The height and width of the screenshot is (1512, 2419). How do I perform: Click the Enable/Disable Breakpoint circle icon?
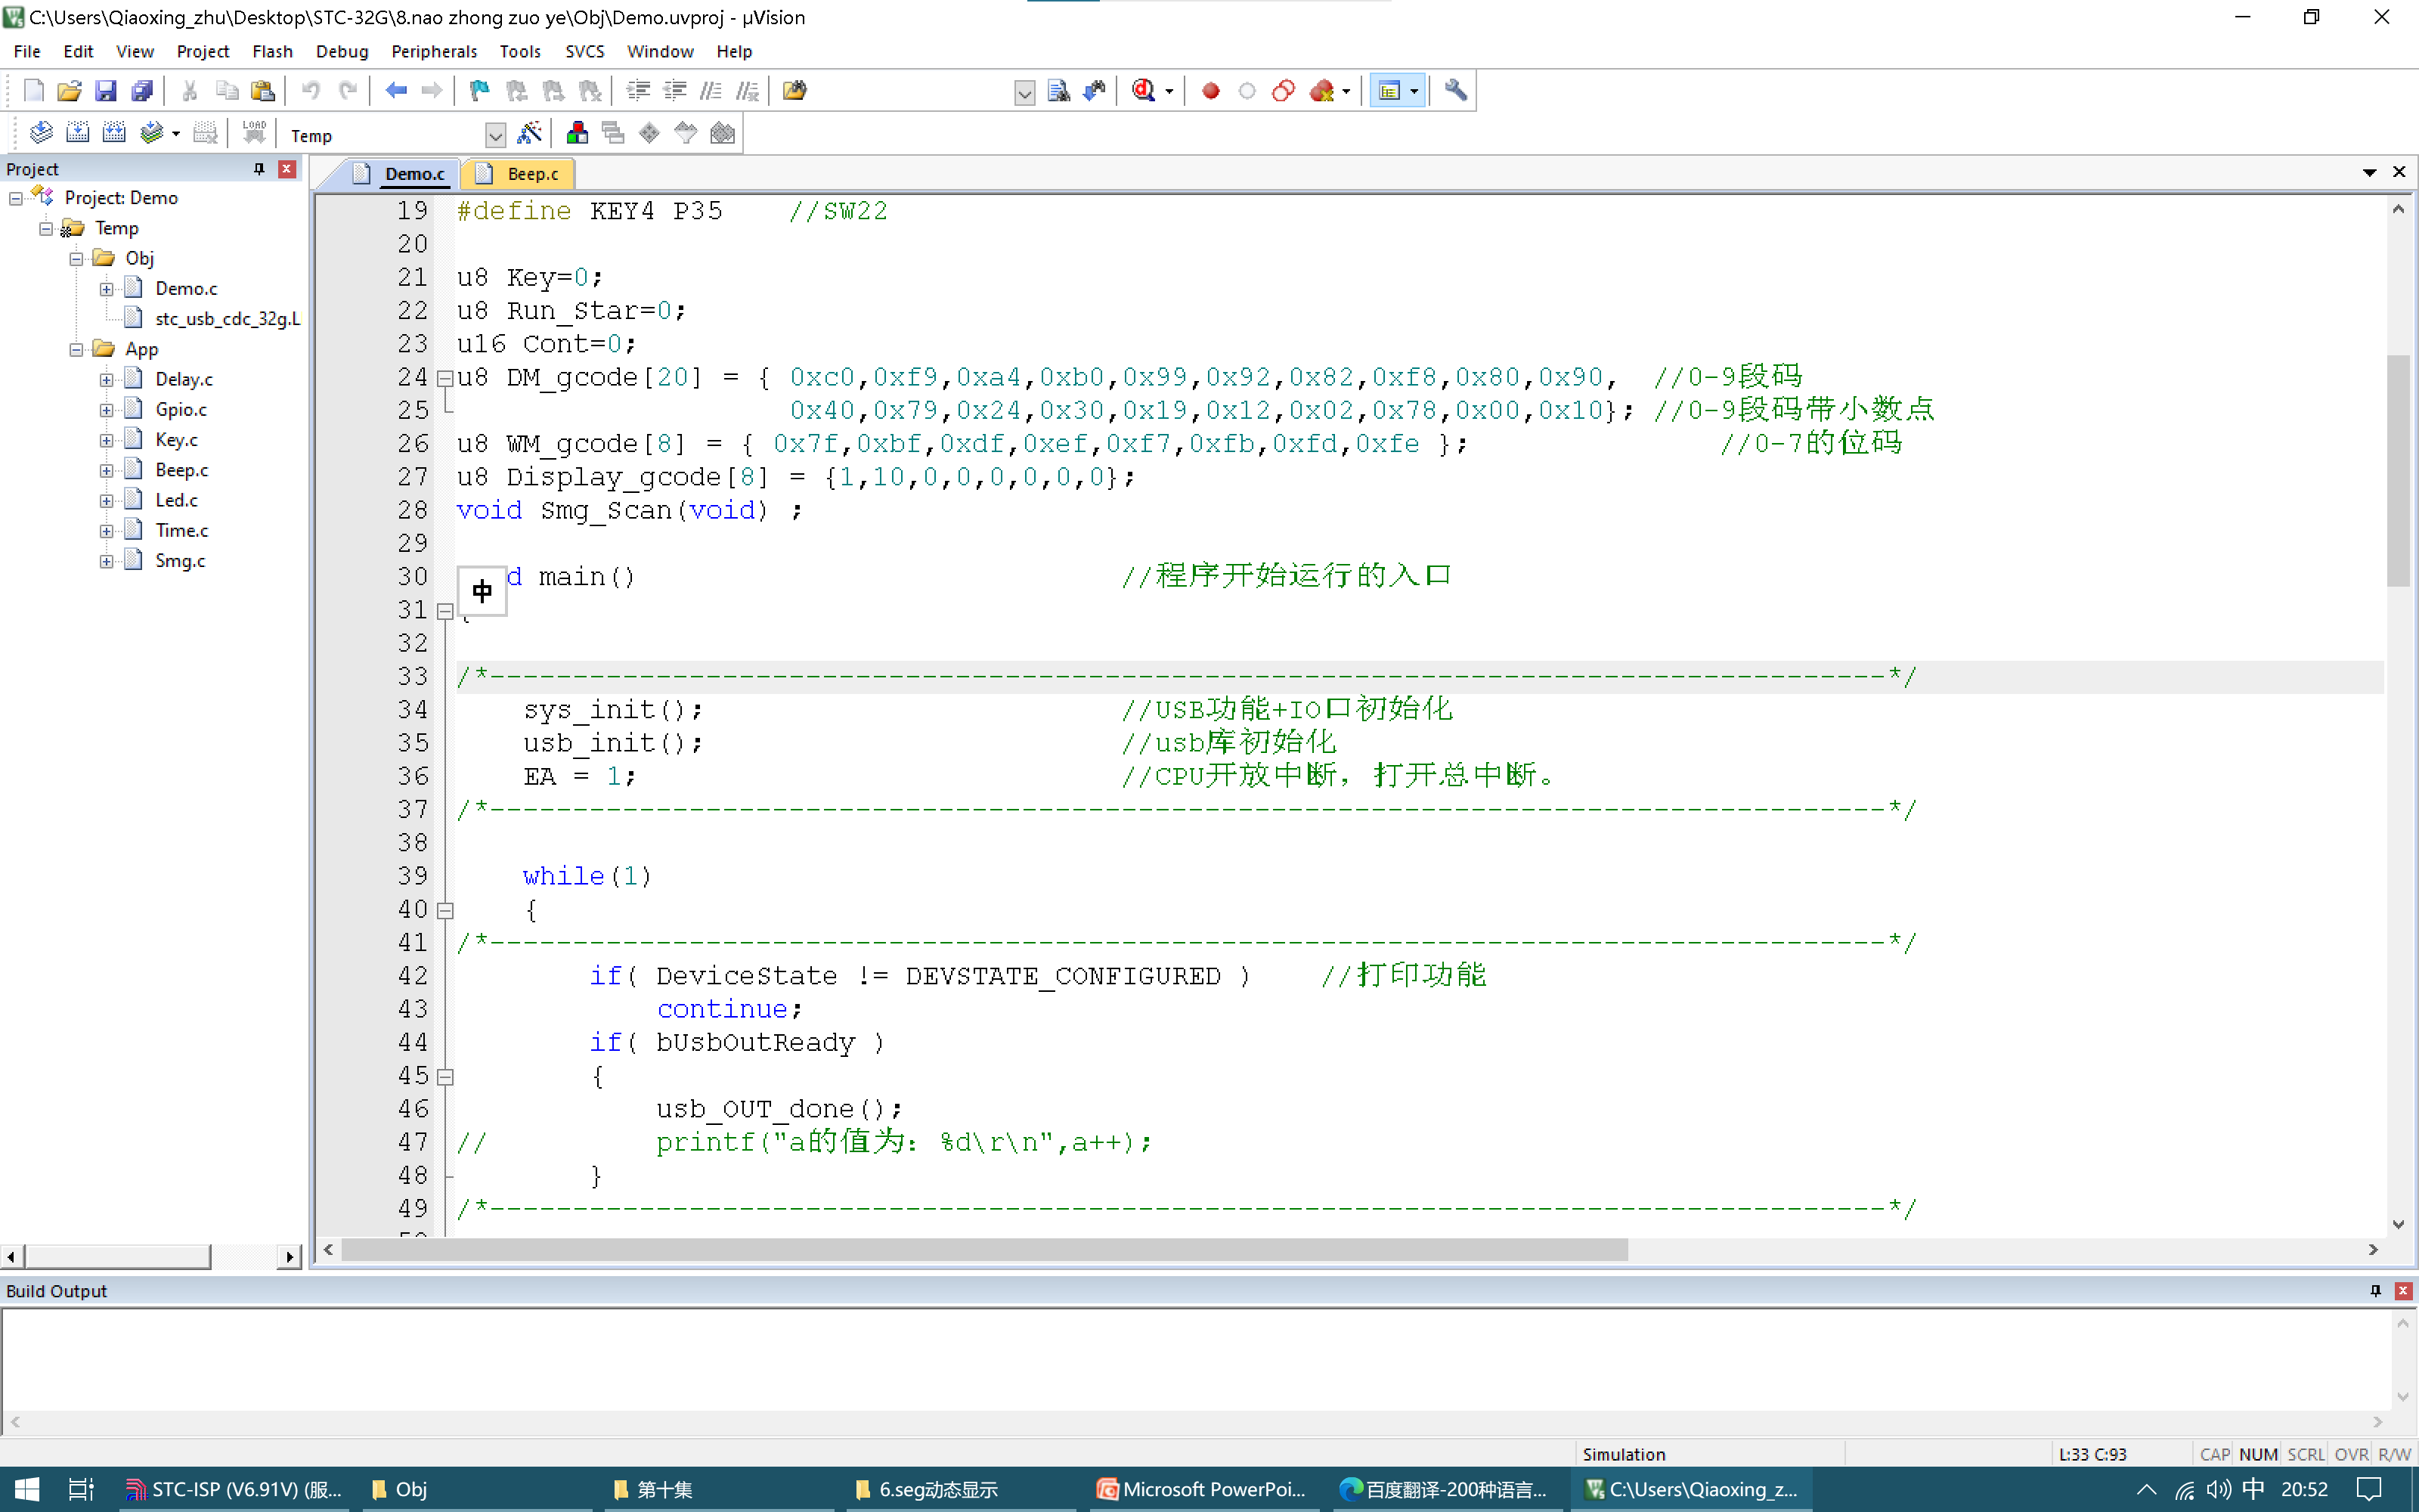pos(1247,91)
